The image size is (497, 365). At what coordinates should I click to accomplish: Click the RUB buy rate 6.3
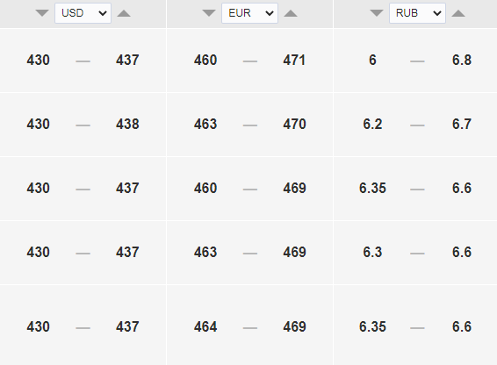click(372, 252)
